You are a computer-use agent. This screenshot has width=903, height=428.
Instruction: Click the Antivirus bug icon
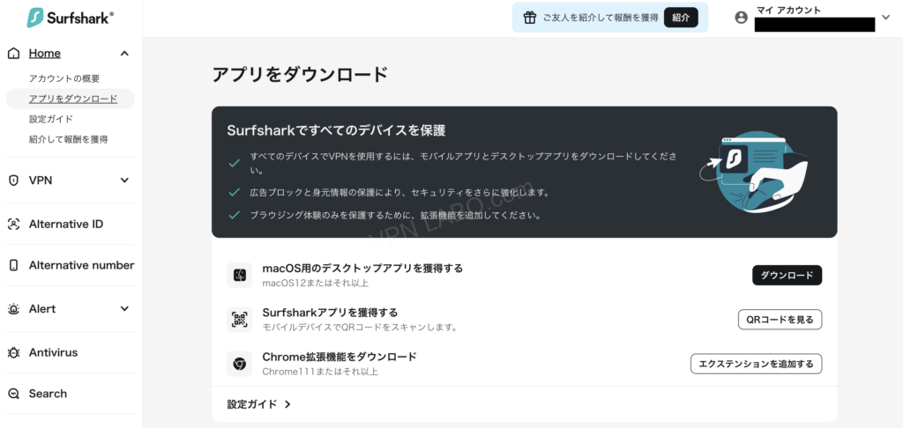click(x=13, y=352)
